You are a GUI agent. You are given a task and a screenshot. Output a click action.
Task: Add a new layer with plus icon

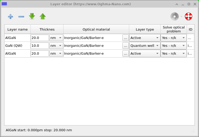point(11,16)
